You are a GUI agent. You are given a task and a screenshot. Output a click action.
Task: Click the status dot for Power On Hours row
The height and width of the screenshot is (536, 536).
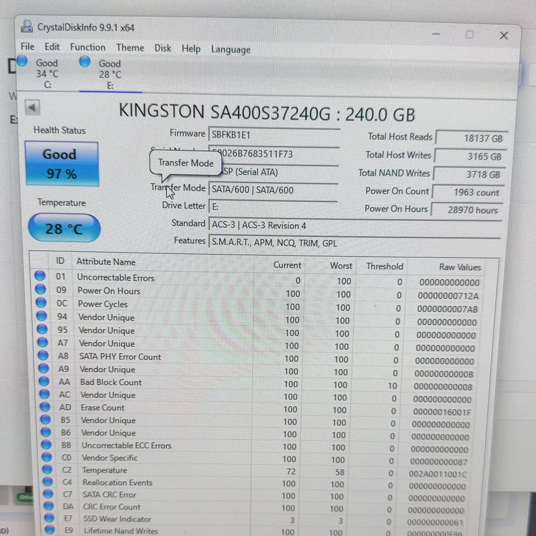click(41, 289)
